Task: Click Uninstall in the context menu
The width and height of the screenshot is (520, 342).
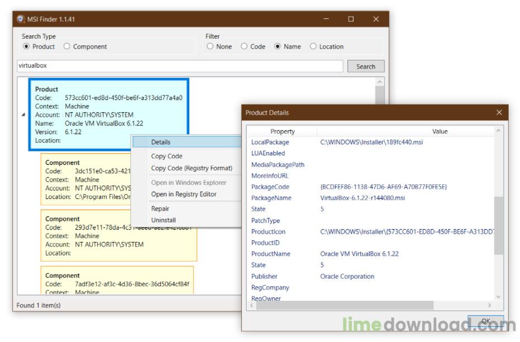Action: tap(163, 220)
